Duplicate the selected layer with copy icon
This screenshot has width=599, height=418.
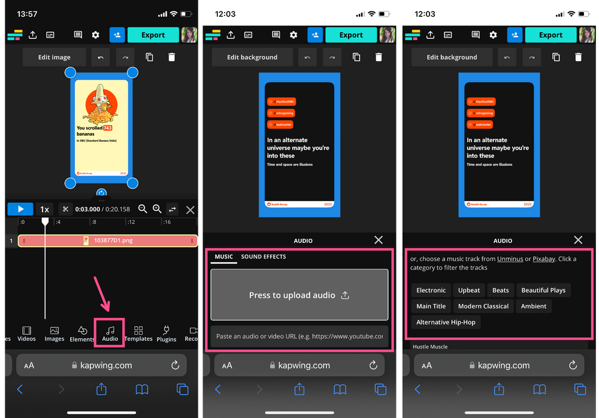150,57
